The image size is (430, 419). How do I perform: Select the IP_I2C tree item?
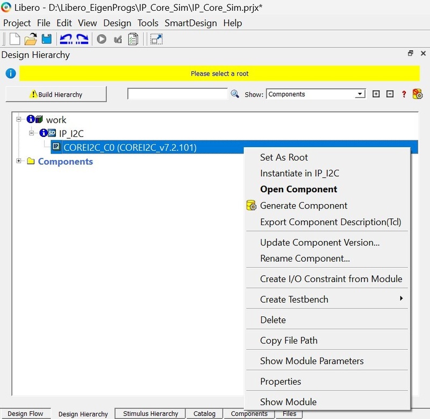click(x=71, y=133)
